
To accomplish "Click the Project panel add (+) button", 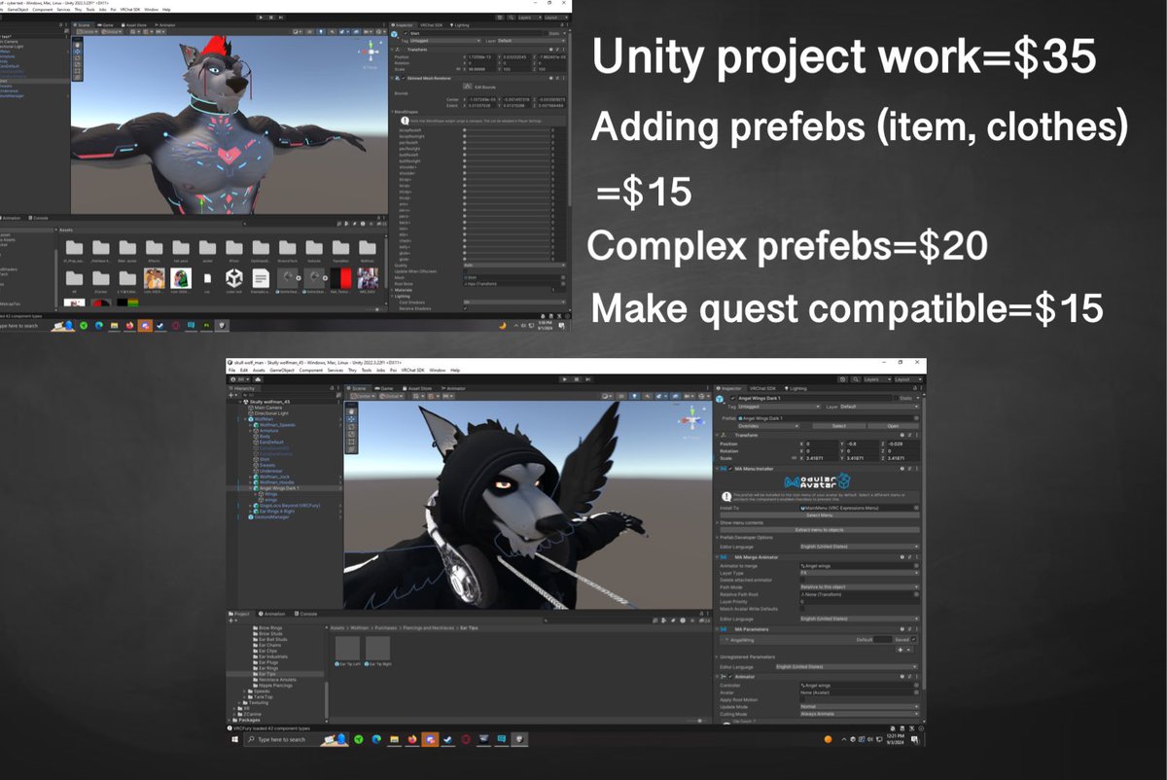I will (x=232, y=620).
